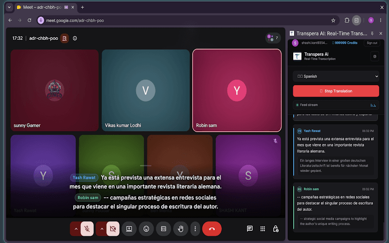Click SHASHI KANT's tile muted mic icon
The image size is (389, 243).
[x=275, y=141]
